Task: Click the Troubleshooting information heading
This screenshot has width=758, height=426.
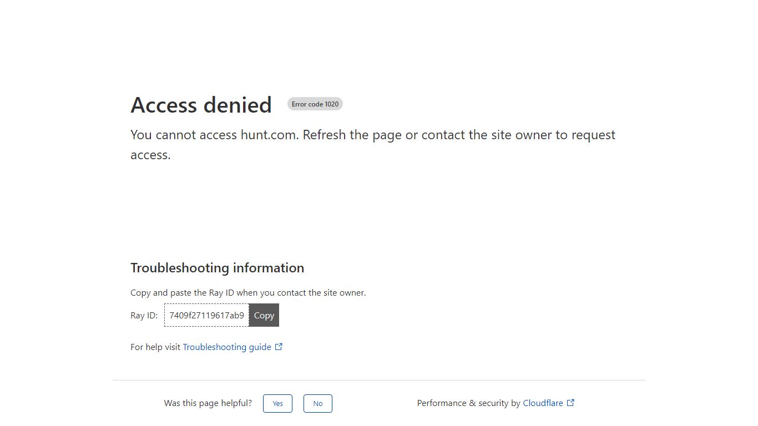Action: [217, 268]
